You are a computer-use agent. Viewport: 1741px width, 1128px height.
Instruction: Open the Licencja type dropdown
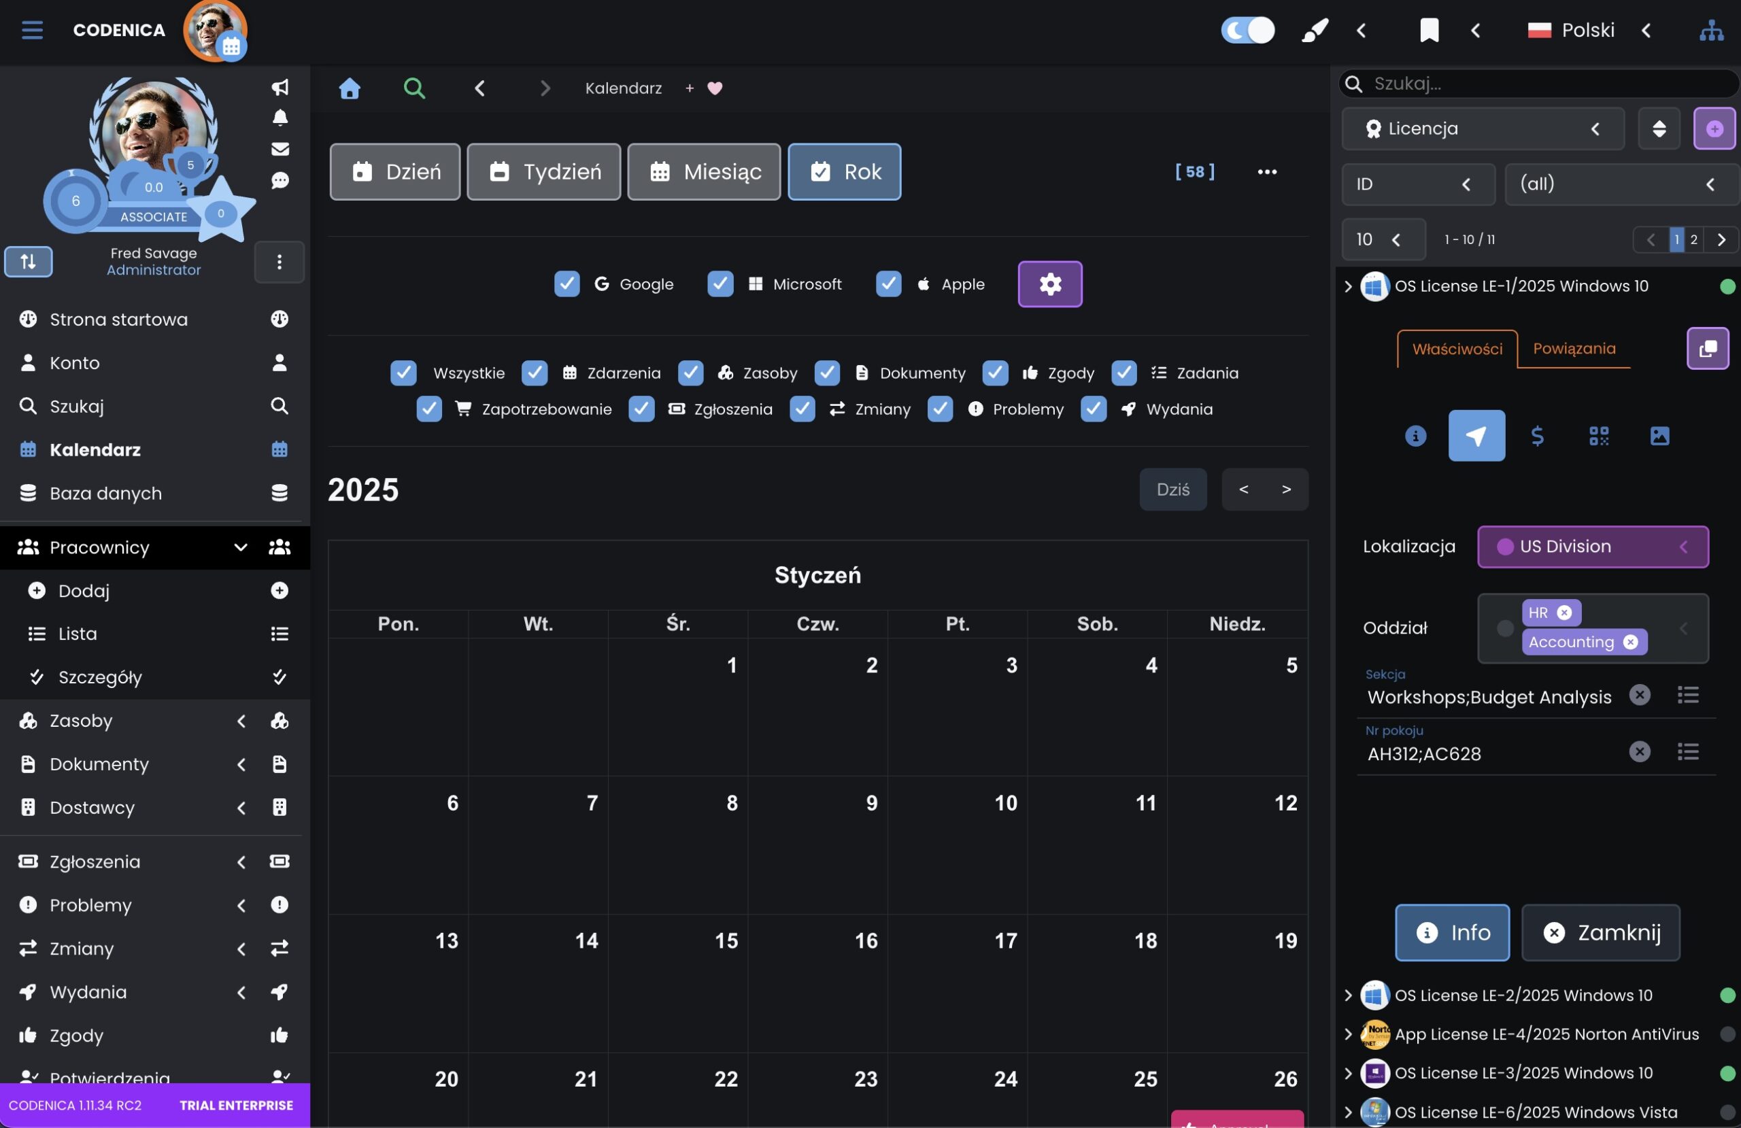pos(1482,129)
